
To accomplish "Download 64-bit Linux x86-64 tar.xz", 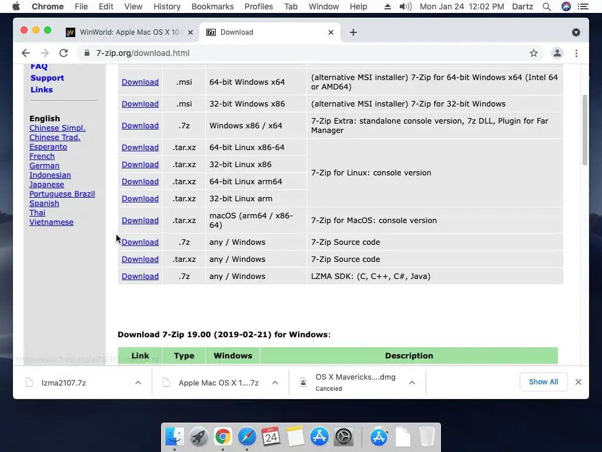I will point(140,147).
